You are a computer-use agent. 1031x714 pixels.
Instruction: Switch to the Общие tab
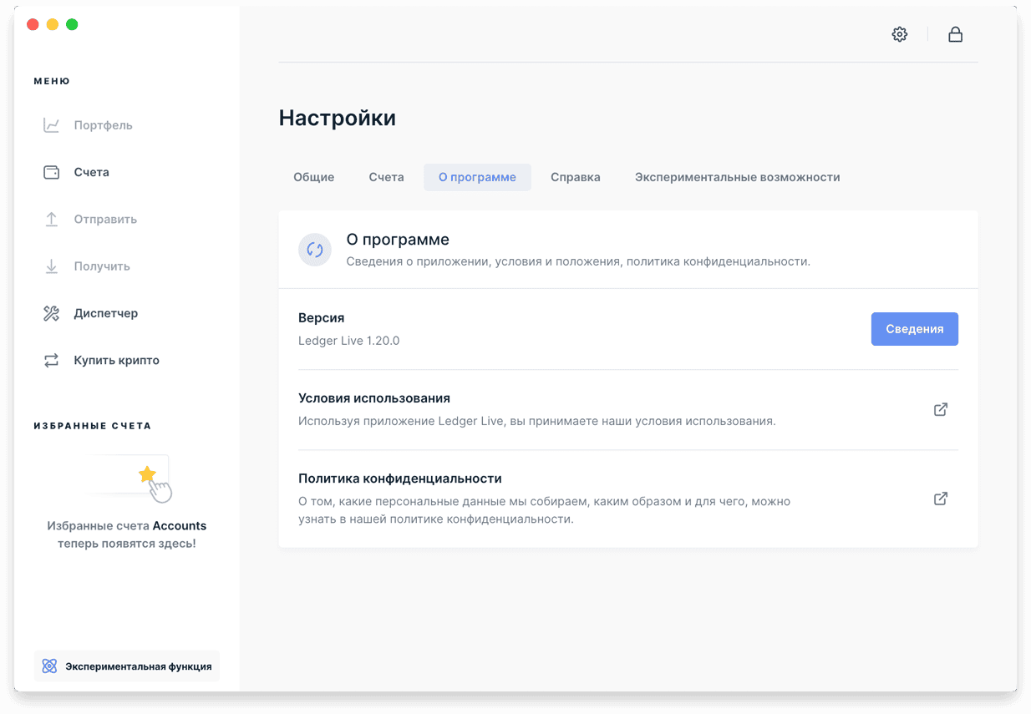(x=314, y=177)
